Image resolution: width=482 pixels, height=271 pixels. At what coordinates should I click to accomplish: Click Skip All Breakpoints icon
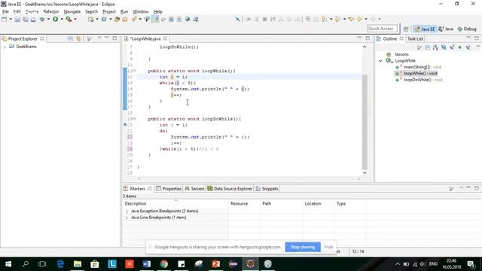click(x=237, y=19)
